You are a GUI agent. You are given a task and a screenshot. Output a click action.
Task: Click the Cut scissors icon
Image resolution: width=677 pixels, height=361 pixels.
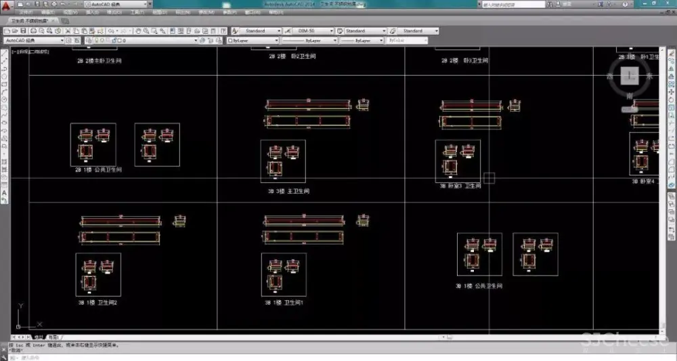(x=67, y=31)
